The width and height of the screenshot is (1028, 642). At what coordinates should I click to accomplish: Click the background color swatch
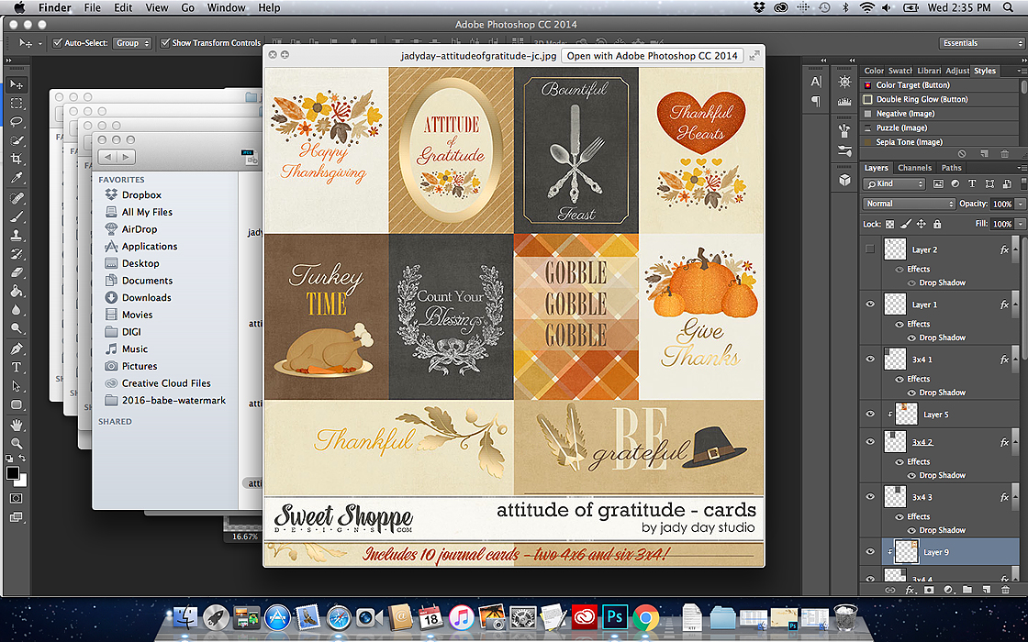tap(21, 481)
